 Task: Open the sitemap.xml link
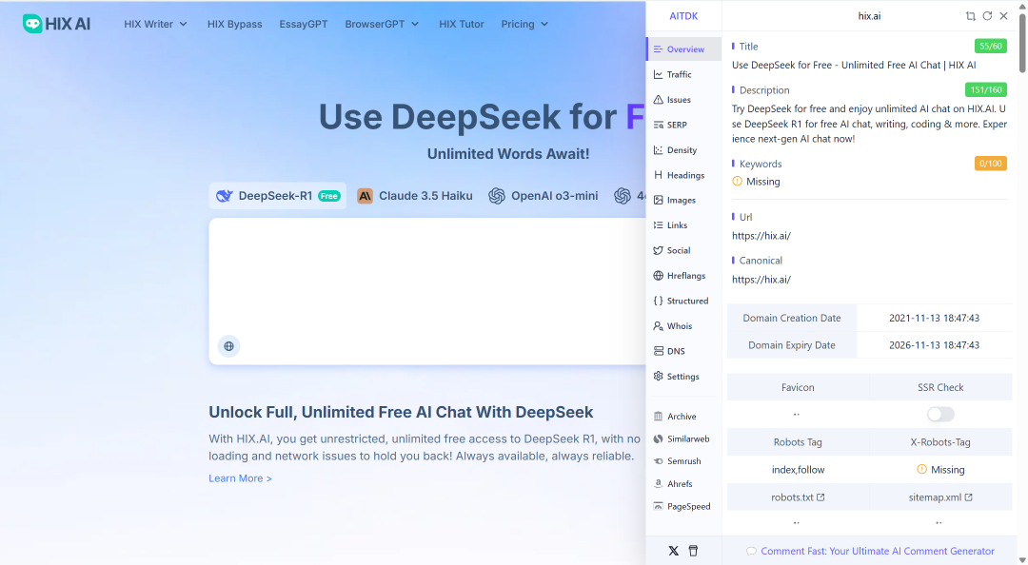point(940,497)
